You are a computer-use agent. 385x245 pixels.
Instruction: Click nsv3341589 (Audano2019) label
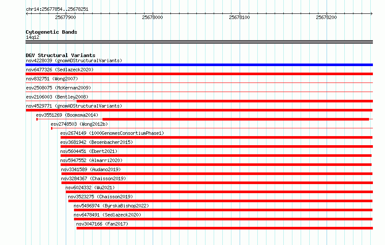(x=91, y=169)
